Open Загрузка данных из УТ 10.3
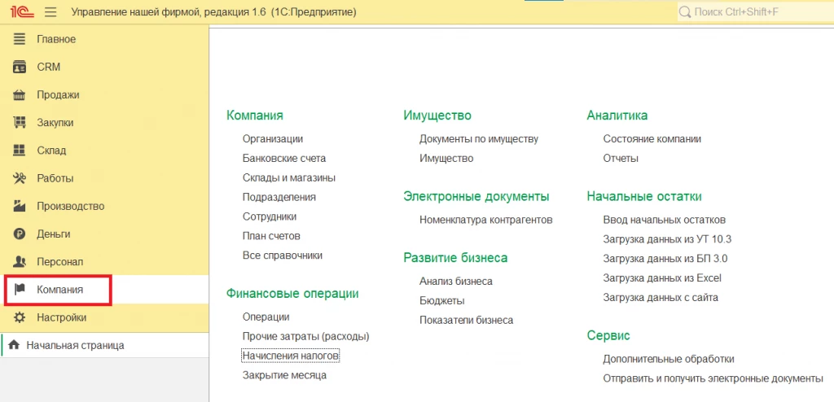This screenshot has width=834, height=402. tap(668, 239)
